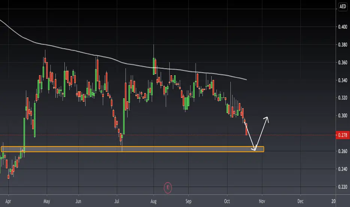350x207 pixels.
Task: Click the red 0.278 current price label
Action: click(x=342, y=135)
